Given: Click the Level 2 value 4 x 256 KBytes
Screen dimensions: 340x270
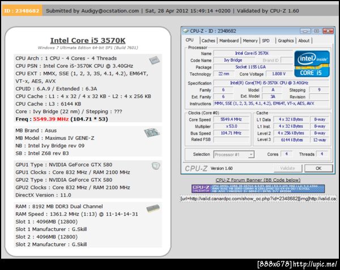Looking at the screenshot, I should pyautogui.click(x=291, y=133).
